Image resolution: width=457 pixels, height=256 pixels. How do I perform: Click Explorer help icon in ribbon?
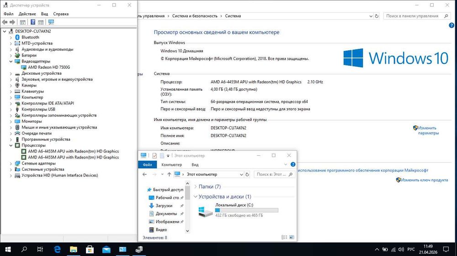[293, 164]
